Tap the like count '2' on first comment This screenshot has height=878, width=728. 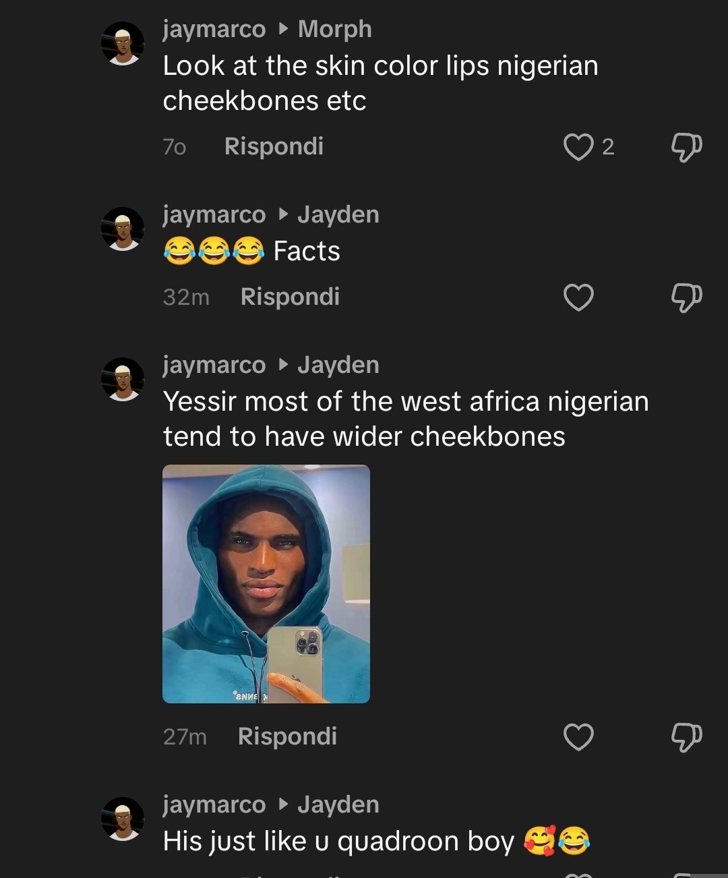pos(608,146)
